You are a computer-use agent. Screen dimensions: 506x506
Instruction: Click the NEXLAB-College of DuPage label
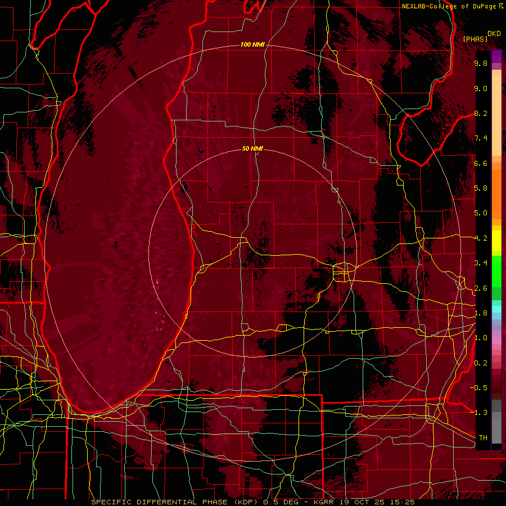450,6
